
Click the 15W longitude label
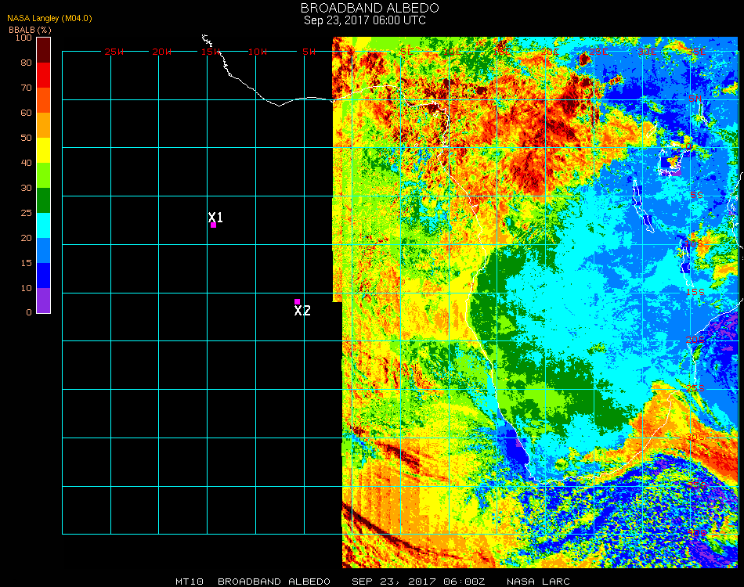[211, 52]
